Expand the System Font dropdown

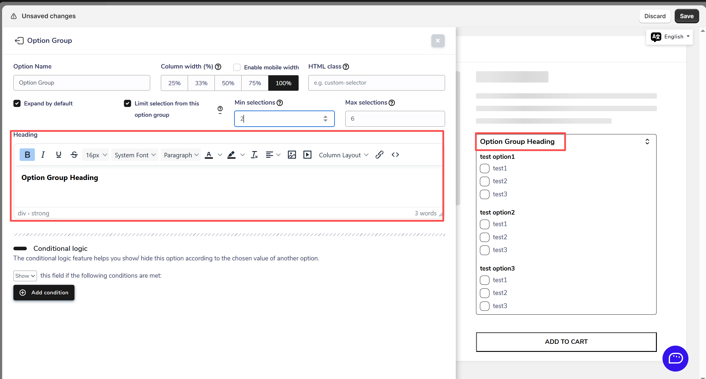point(135,155)
